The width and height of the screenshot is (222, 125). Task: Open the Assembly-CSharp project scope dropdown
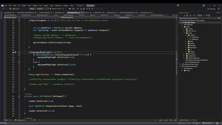32,18
